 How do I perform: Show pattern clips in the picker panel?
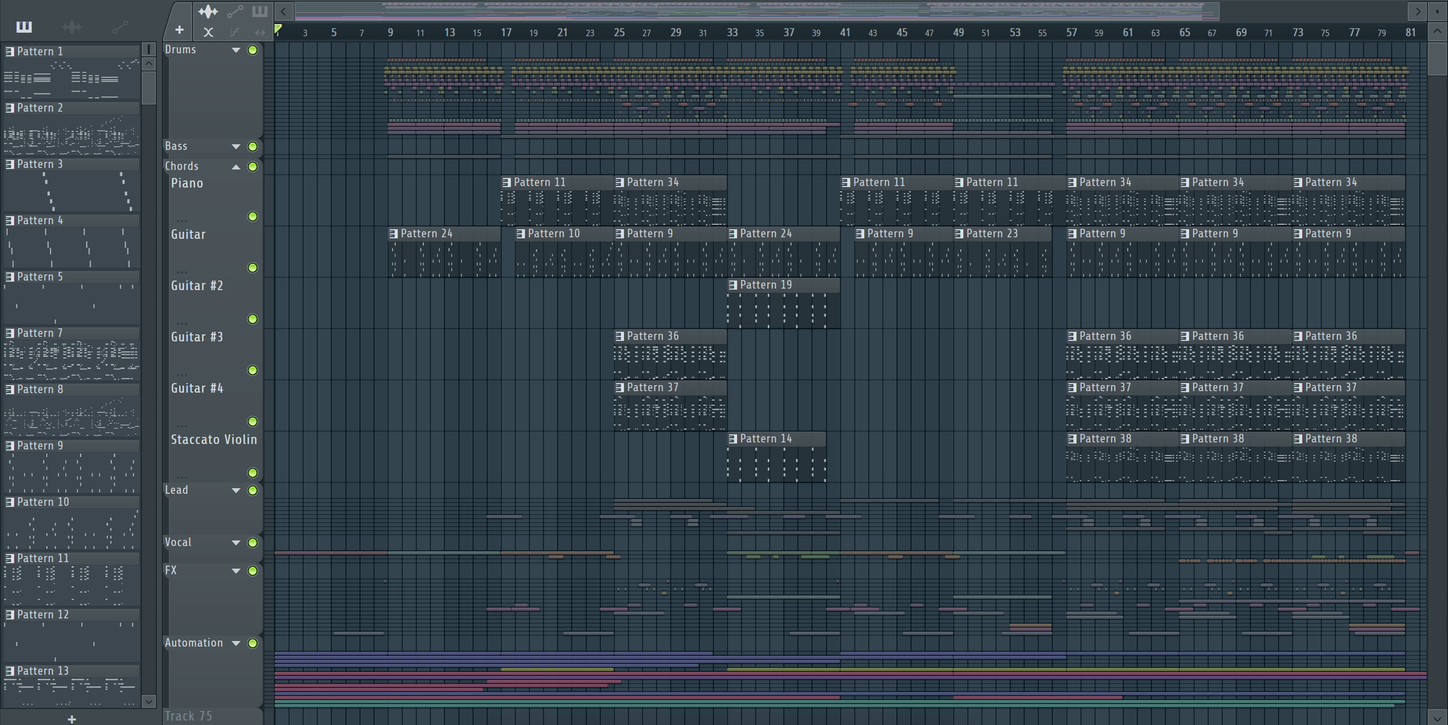point(24,27)
